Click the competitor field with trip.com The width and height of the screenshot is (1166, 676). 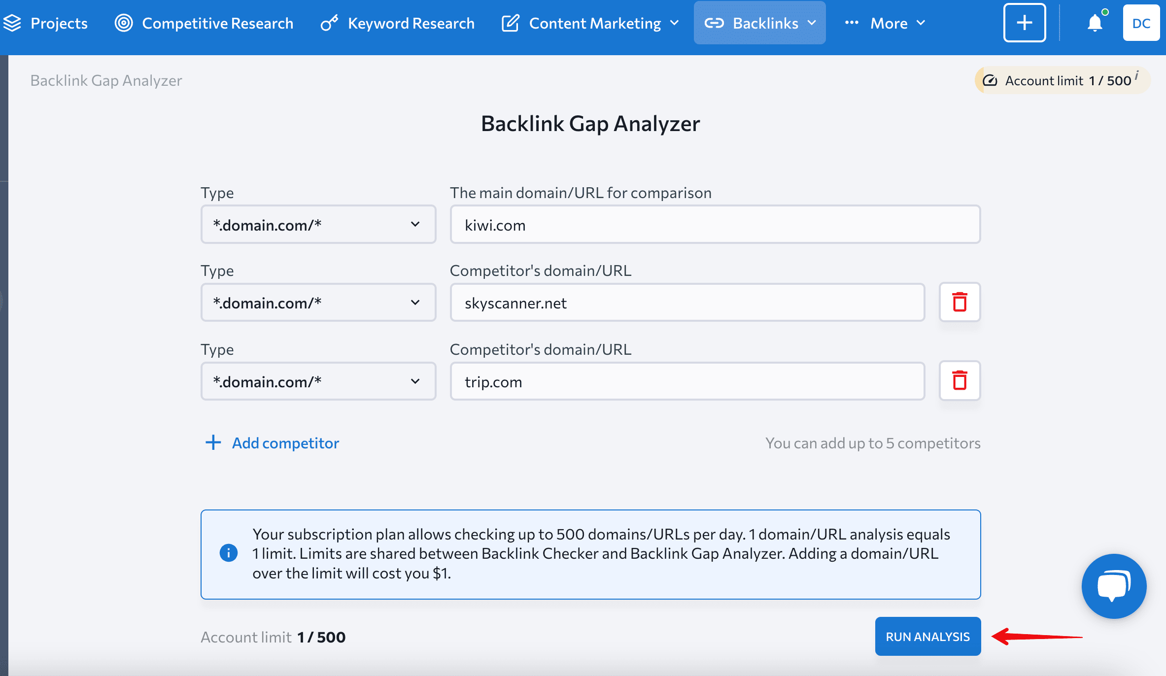point(687,381)
